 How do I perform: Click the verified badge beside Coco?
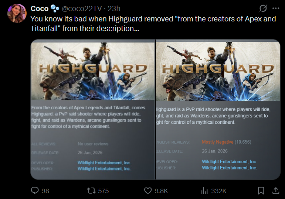coord(55,8)
